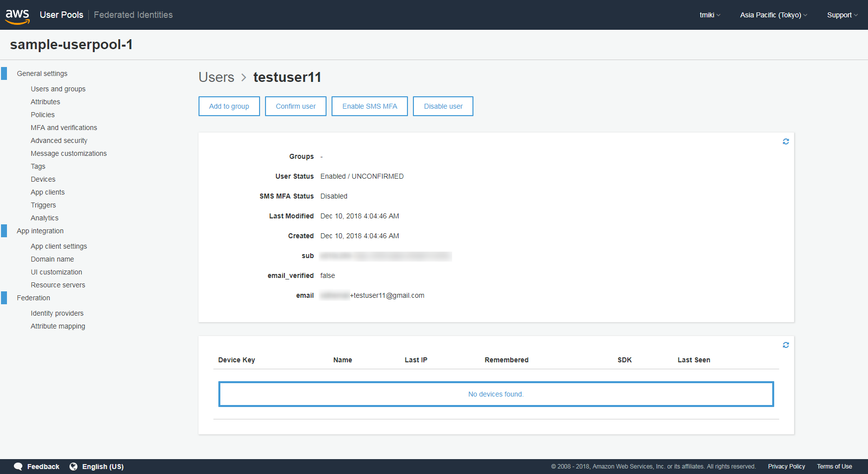This screenshot has height=474, width=868.
Task: Navigate back to the Users breadcrumb link
Action: [216, 77]
